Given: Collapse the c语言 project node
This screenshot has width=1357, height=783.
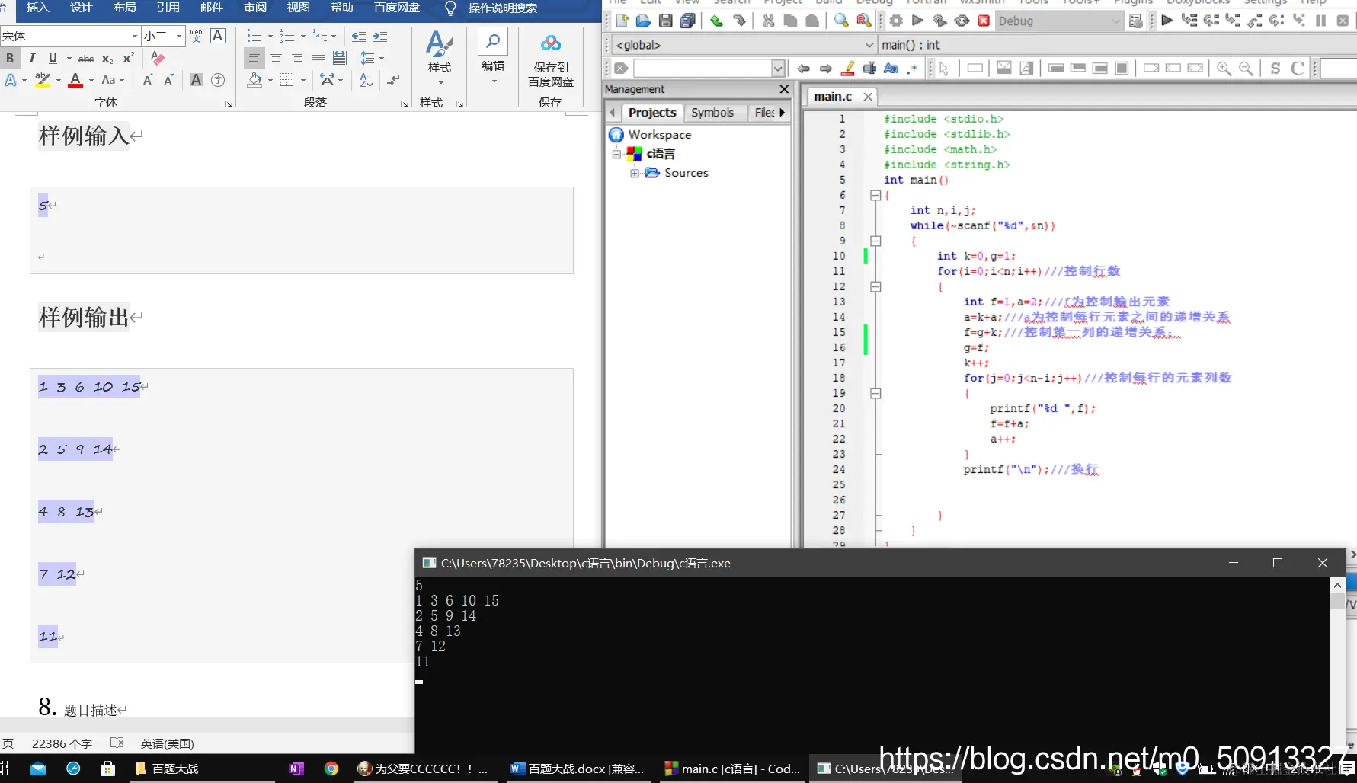Looking at the screenshot, I should pos(617,154).
